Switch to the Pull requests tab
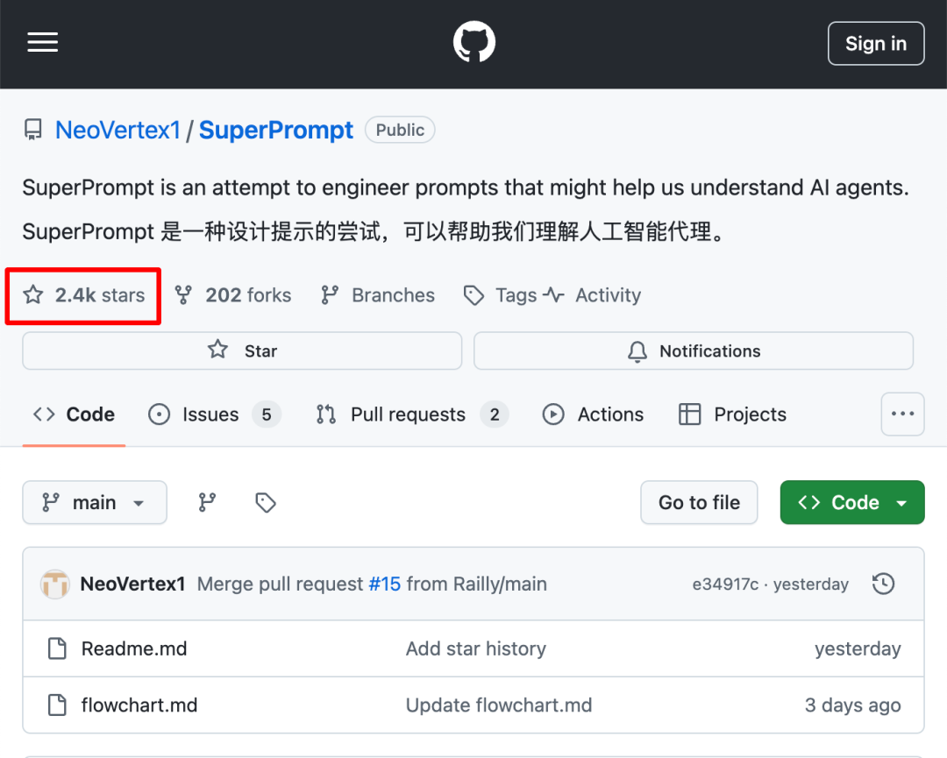Image resolution: width=947 pixels, height=758 pixels. 408,414
